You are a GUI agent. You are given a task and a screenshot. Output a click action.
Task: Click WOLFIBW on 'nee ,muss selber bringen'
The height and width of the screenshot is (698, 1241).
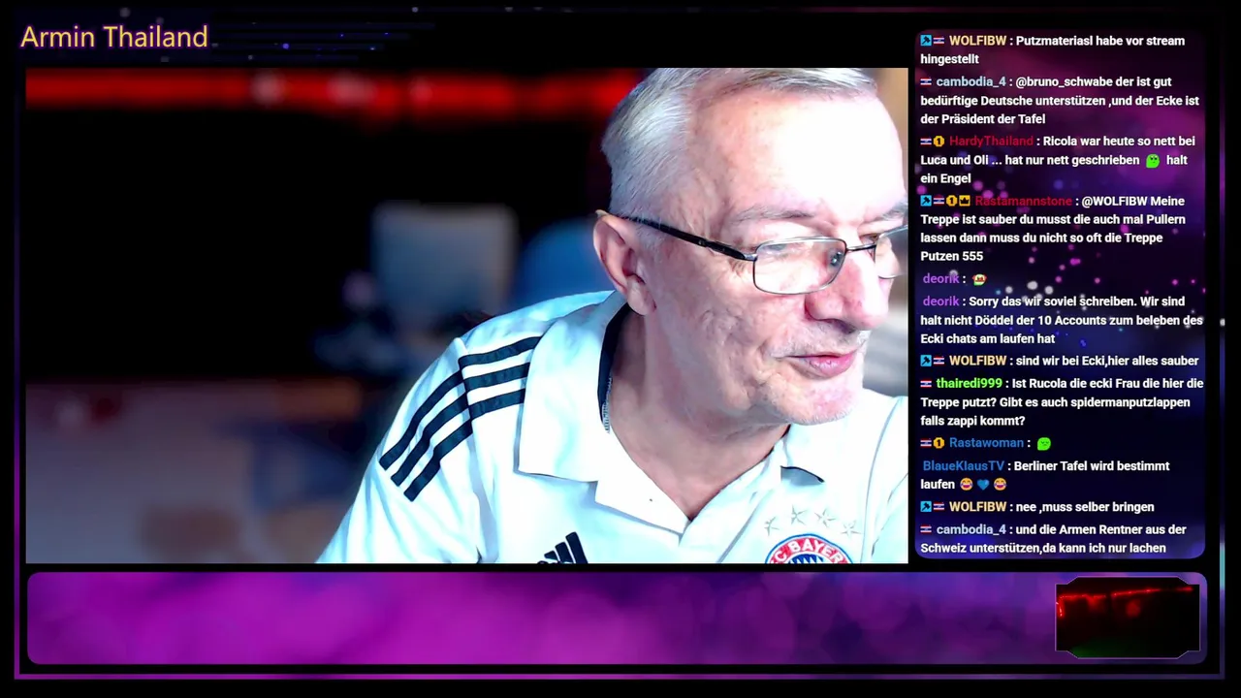977,507
